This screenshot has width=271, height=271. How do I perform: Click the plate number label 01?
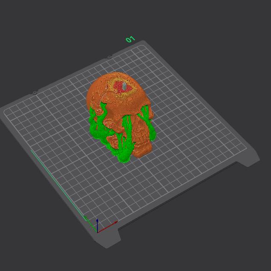point(130,39)
